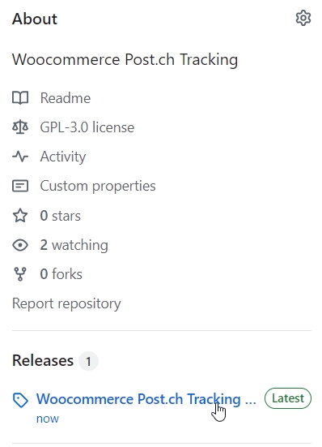
Task: Click the release tag icon
Action: (x=20, y=400)
